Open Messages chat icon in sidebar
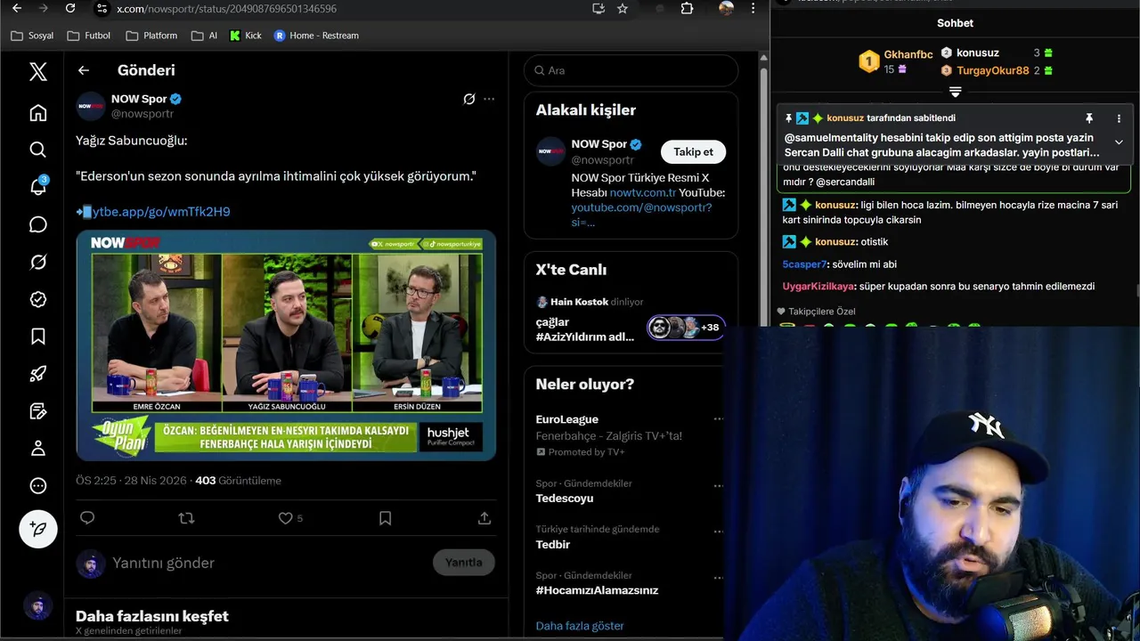Screen dimensions: 1140x641 (x=37, y=224)
